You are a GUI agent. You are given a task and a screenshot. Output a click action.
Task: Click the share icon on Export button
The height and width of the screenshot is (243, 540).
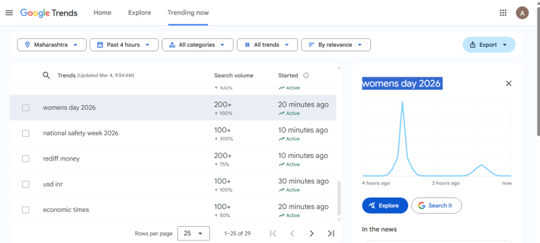(x=472, y=45)
